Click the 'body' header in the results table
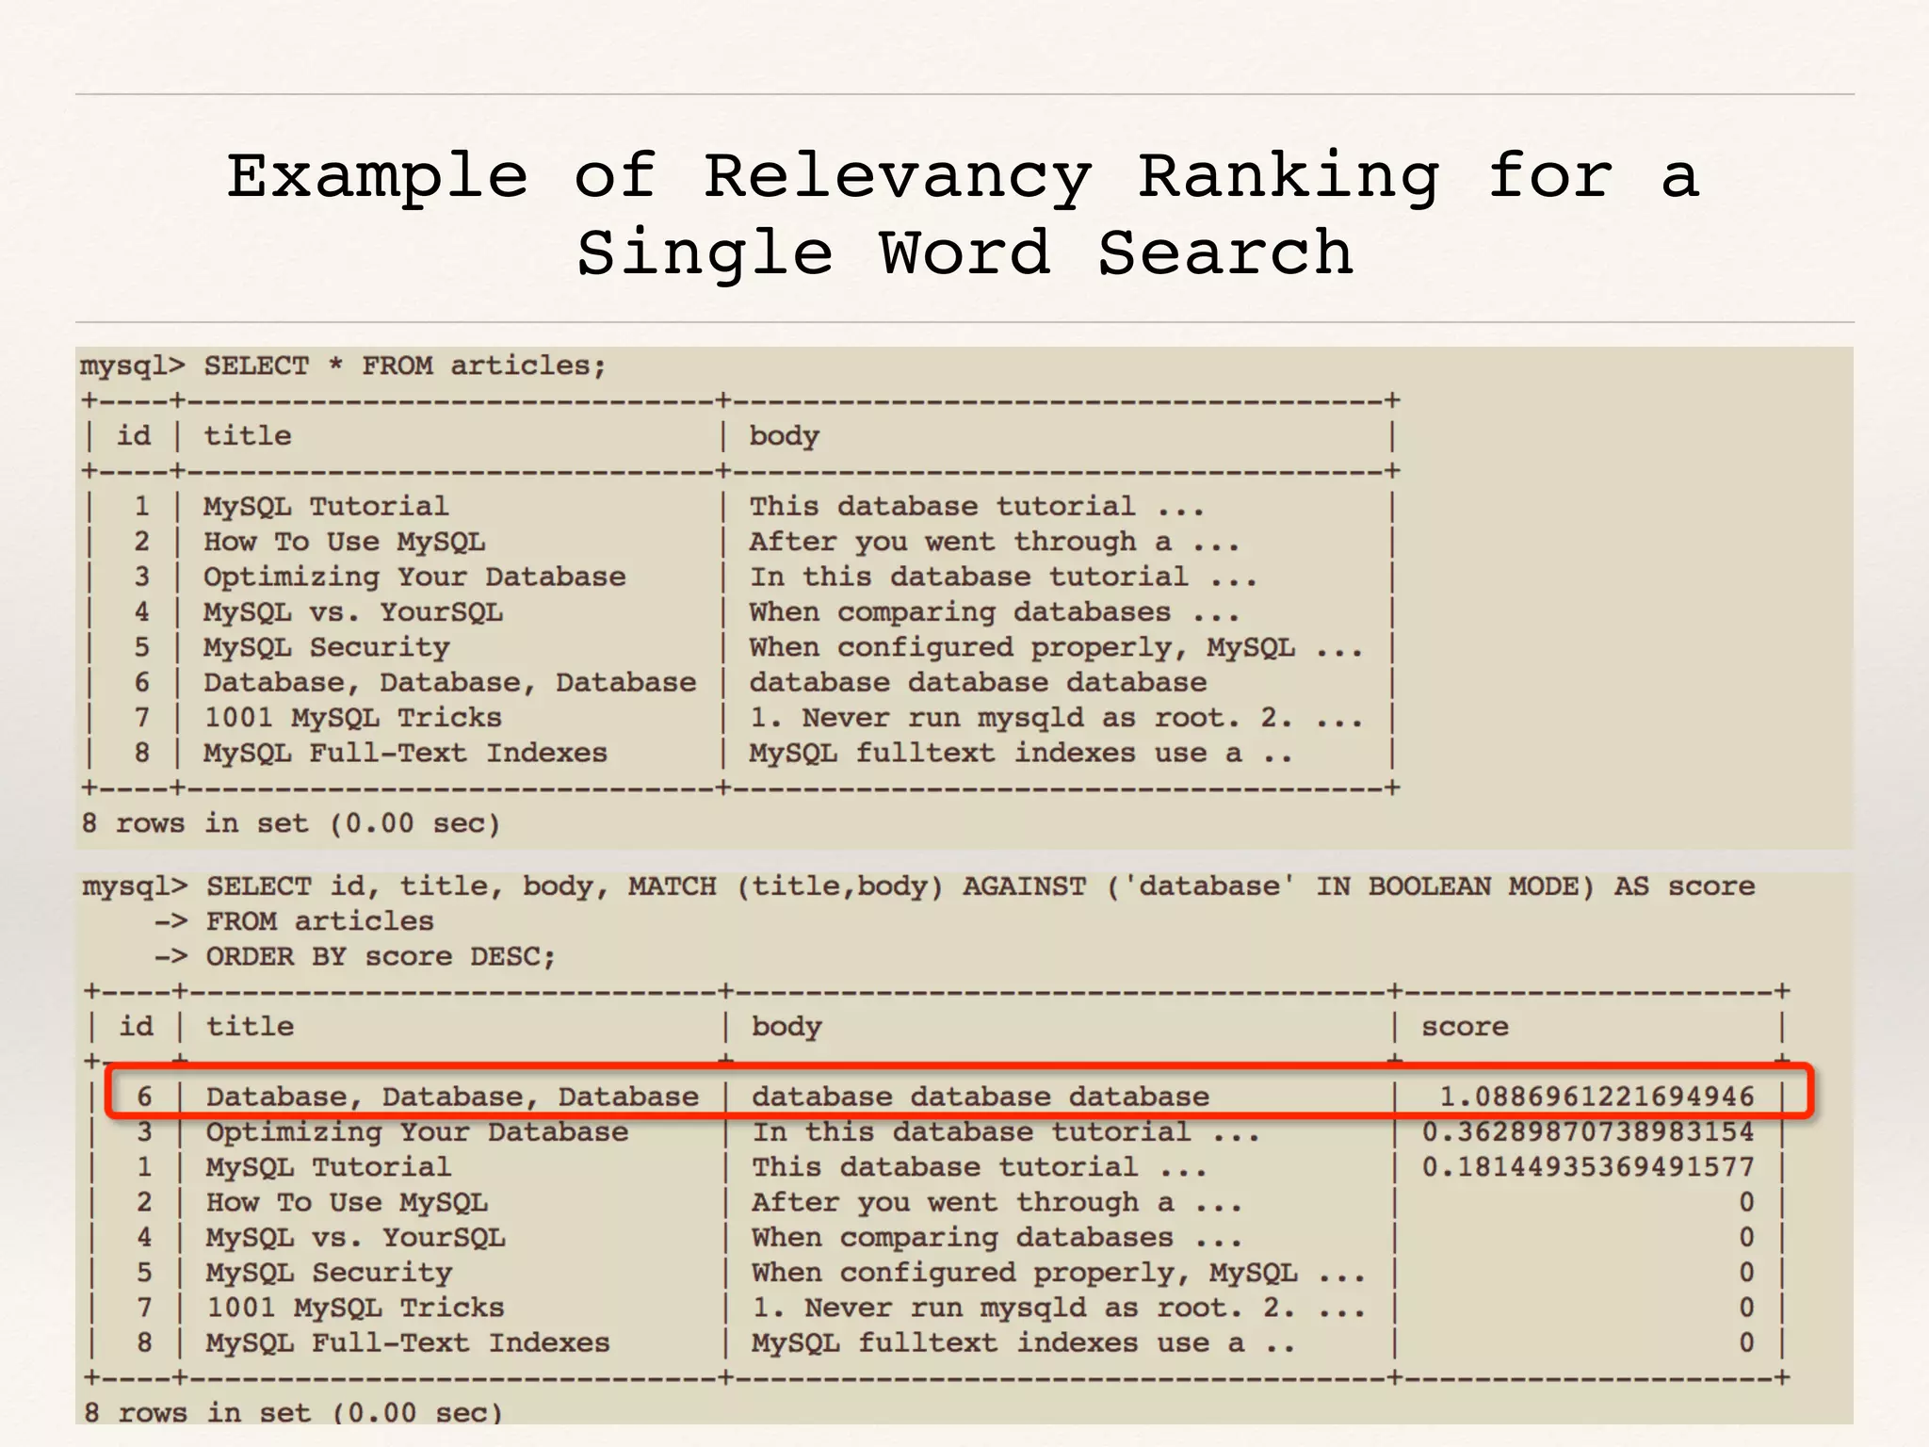 (786, 1027)
